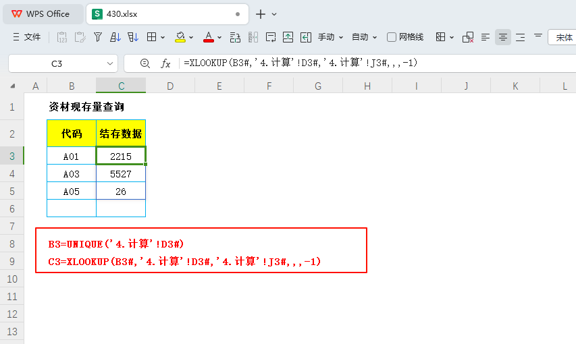The image size is (576, 344).
Task: Click the red B3=UNIQUE formula text
Action: (116, 243)
